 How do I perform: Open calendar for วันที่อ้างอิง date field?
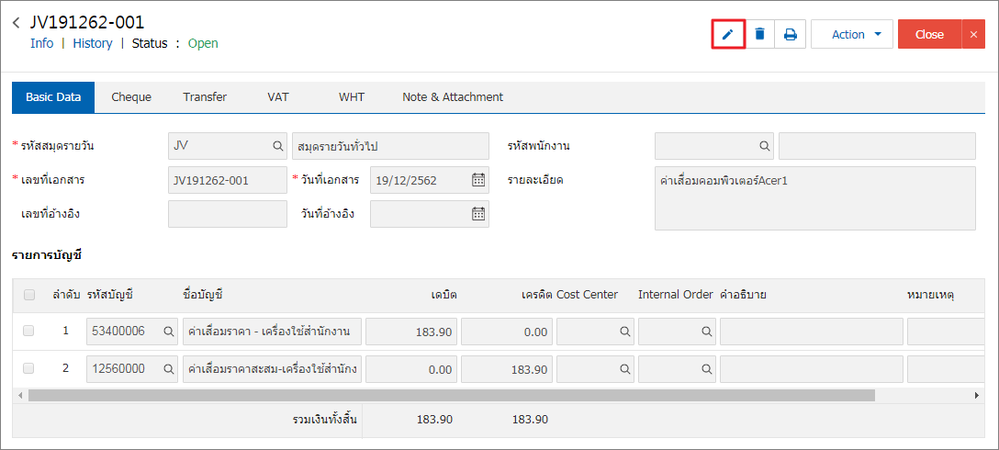click(478, 214)
